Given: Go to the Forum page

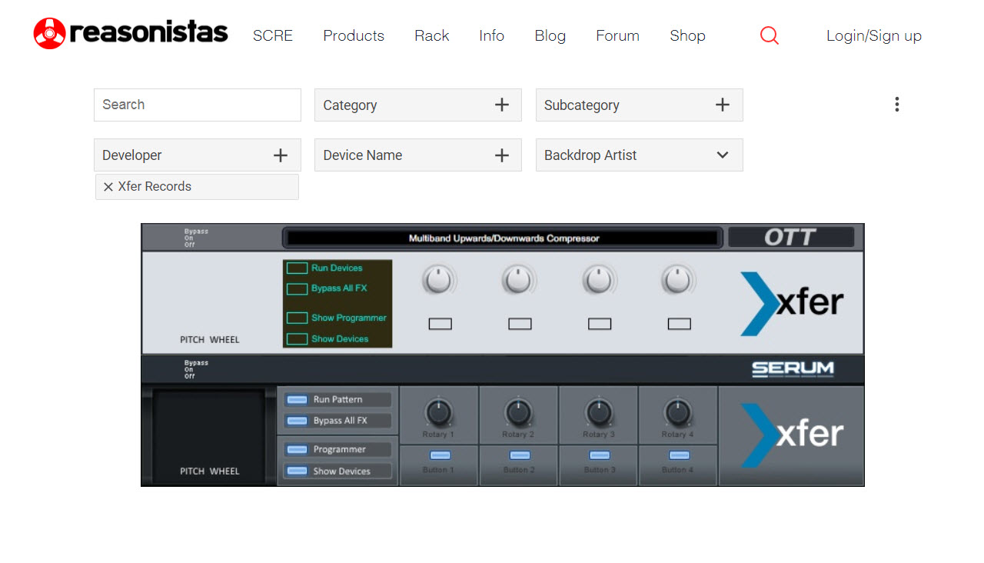Looking at the screenshot, I should (x=617, y=35).
